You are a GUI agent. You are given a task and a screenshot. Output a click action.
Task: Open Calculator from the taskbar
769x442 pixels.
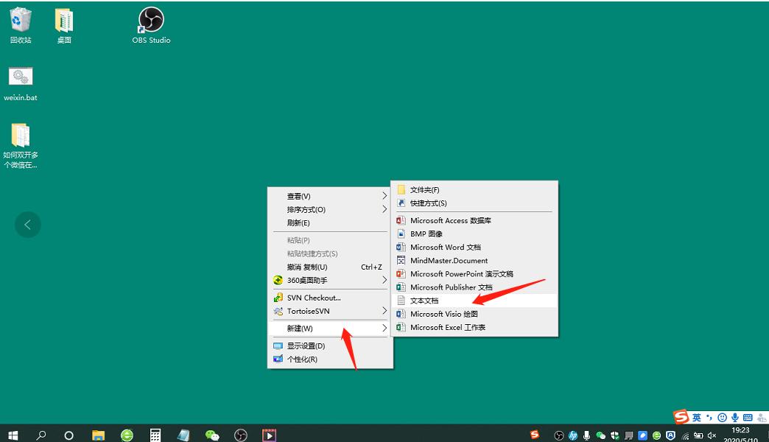coord(155,435)
